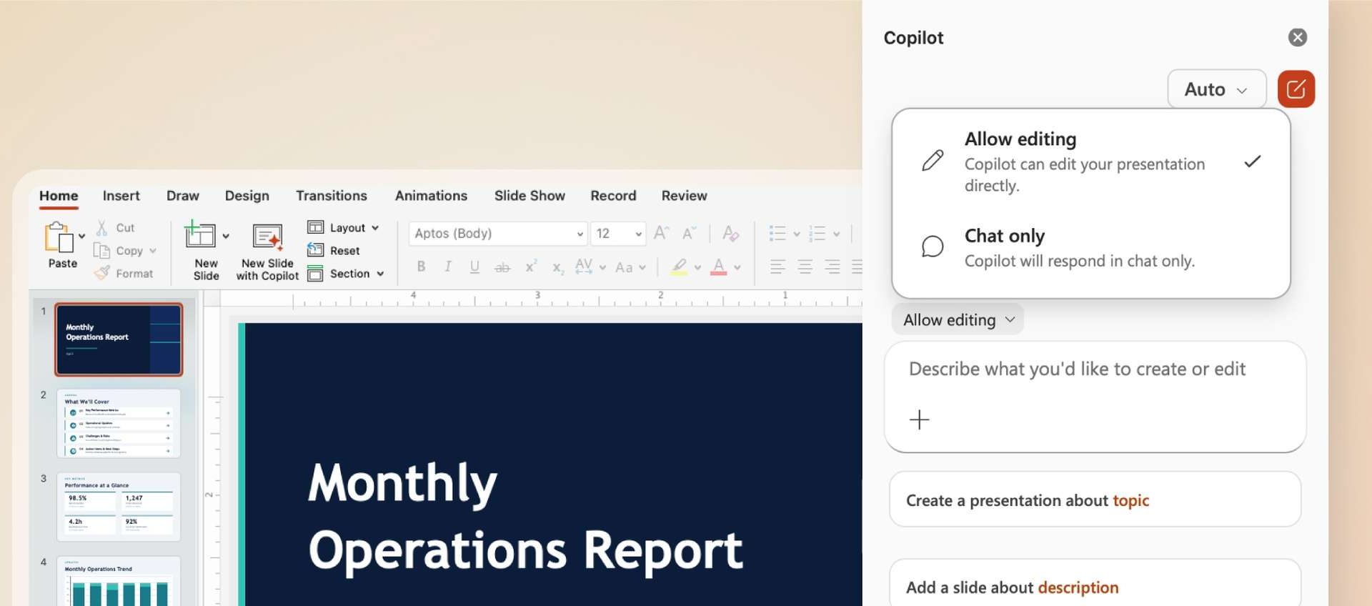Screen dimensions: 1372x606
Task: Select slide 3 Performance at a Glance thumbnail
Action: 119,507
